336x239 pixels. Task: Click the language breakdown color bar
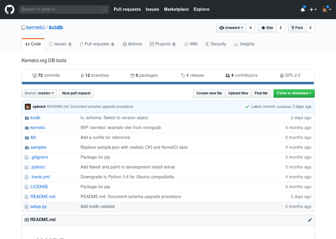pos(168,83)
